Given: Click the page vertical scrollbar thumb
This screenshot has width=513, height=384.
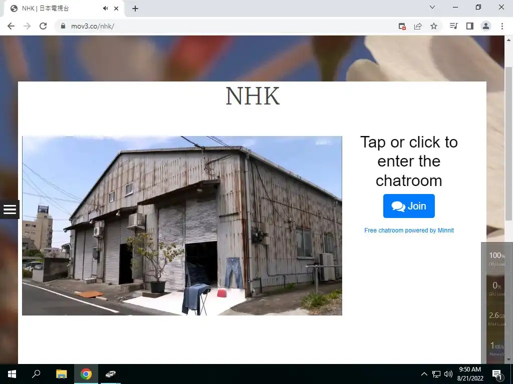Looking at the screenshot, I should click(x=508, y=143).
